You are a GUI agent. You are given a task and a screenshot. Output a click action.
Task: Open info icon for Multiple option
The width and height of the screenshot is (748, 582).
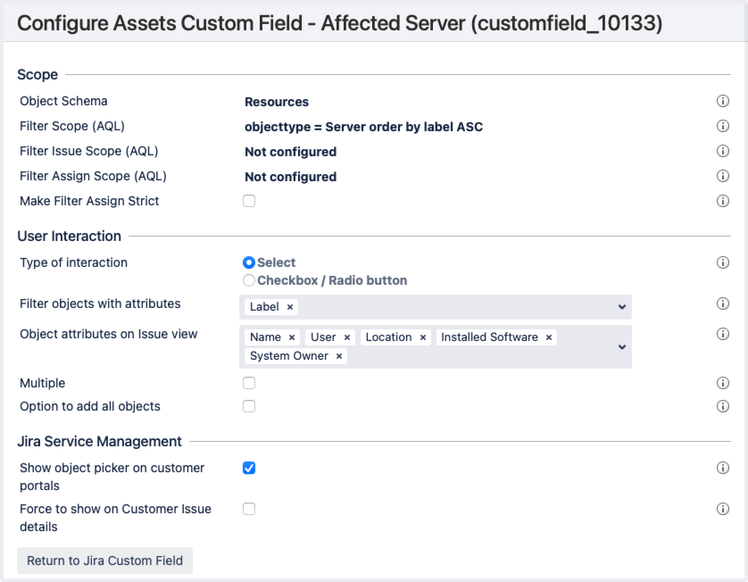(x=723, y=383)
